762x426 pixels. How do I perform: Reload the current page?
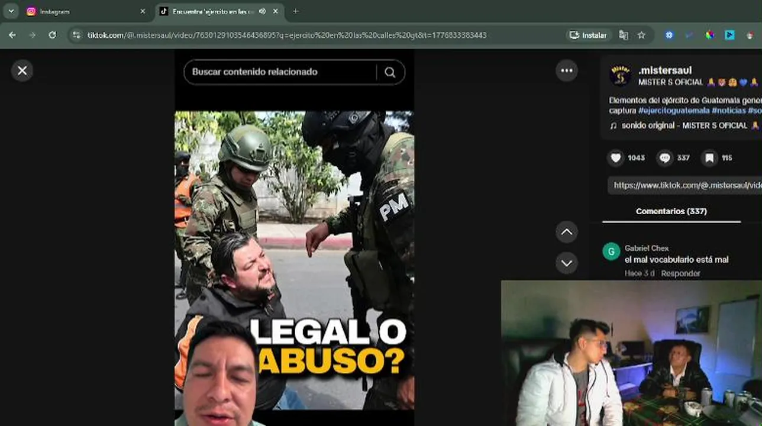click(x=52, y=35)
